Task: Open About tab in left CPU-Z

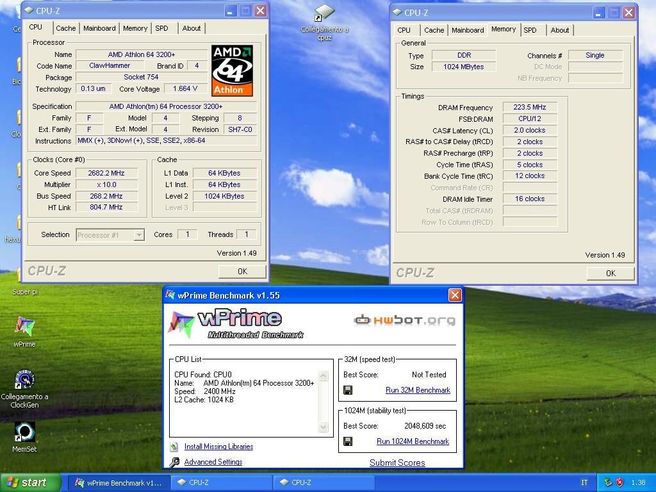Action: click(191, 28)
